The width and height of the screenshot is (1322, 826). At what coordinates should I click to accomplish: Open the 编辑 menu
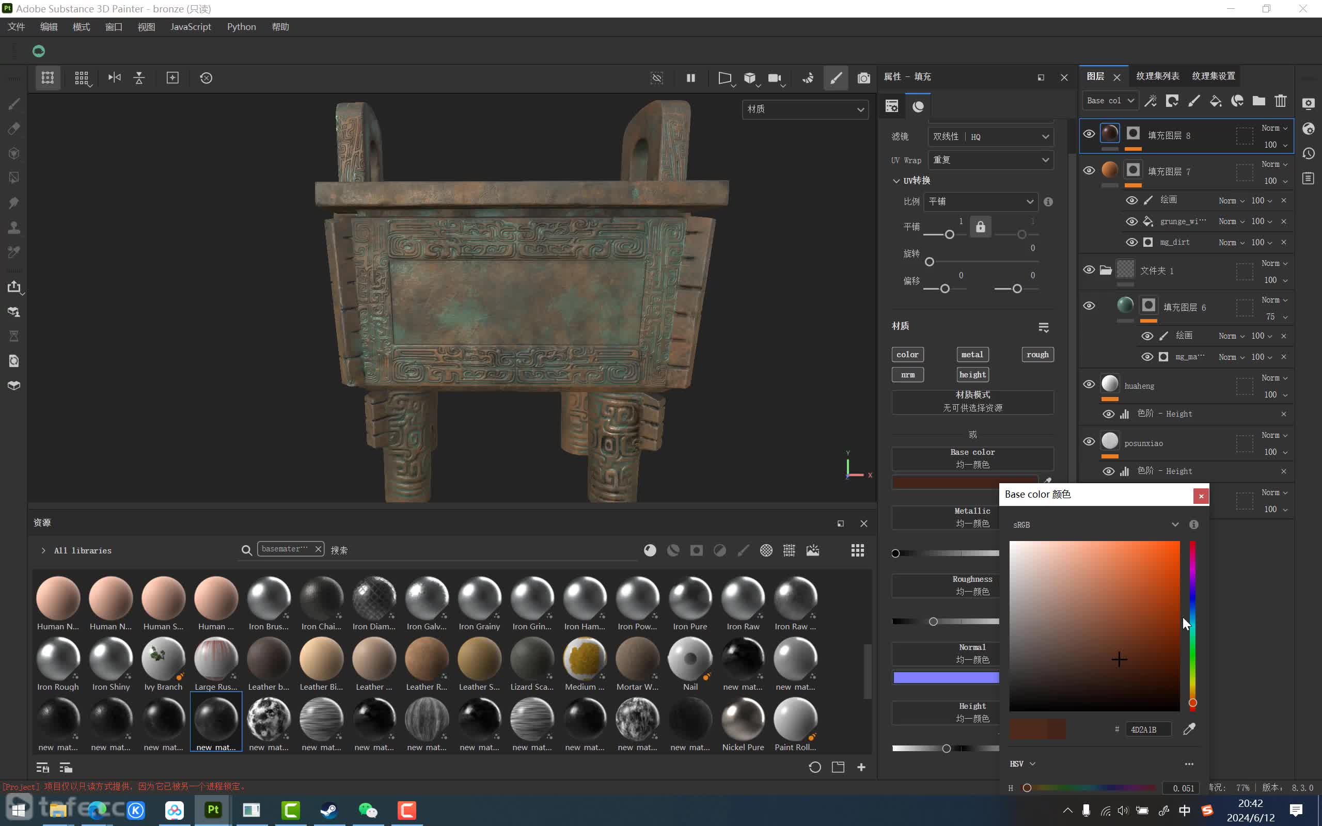[49, 27]
